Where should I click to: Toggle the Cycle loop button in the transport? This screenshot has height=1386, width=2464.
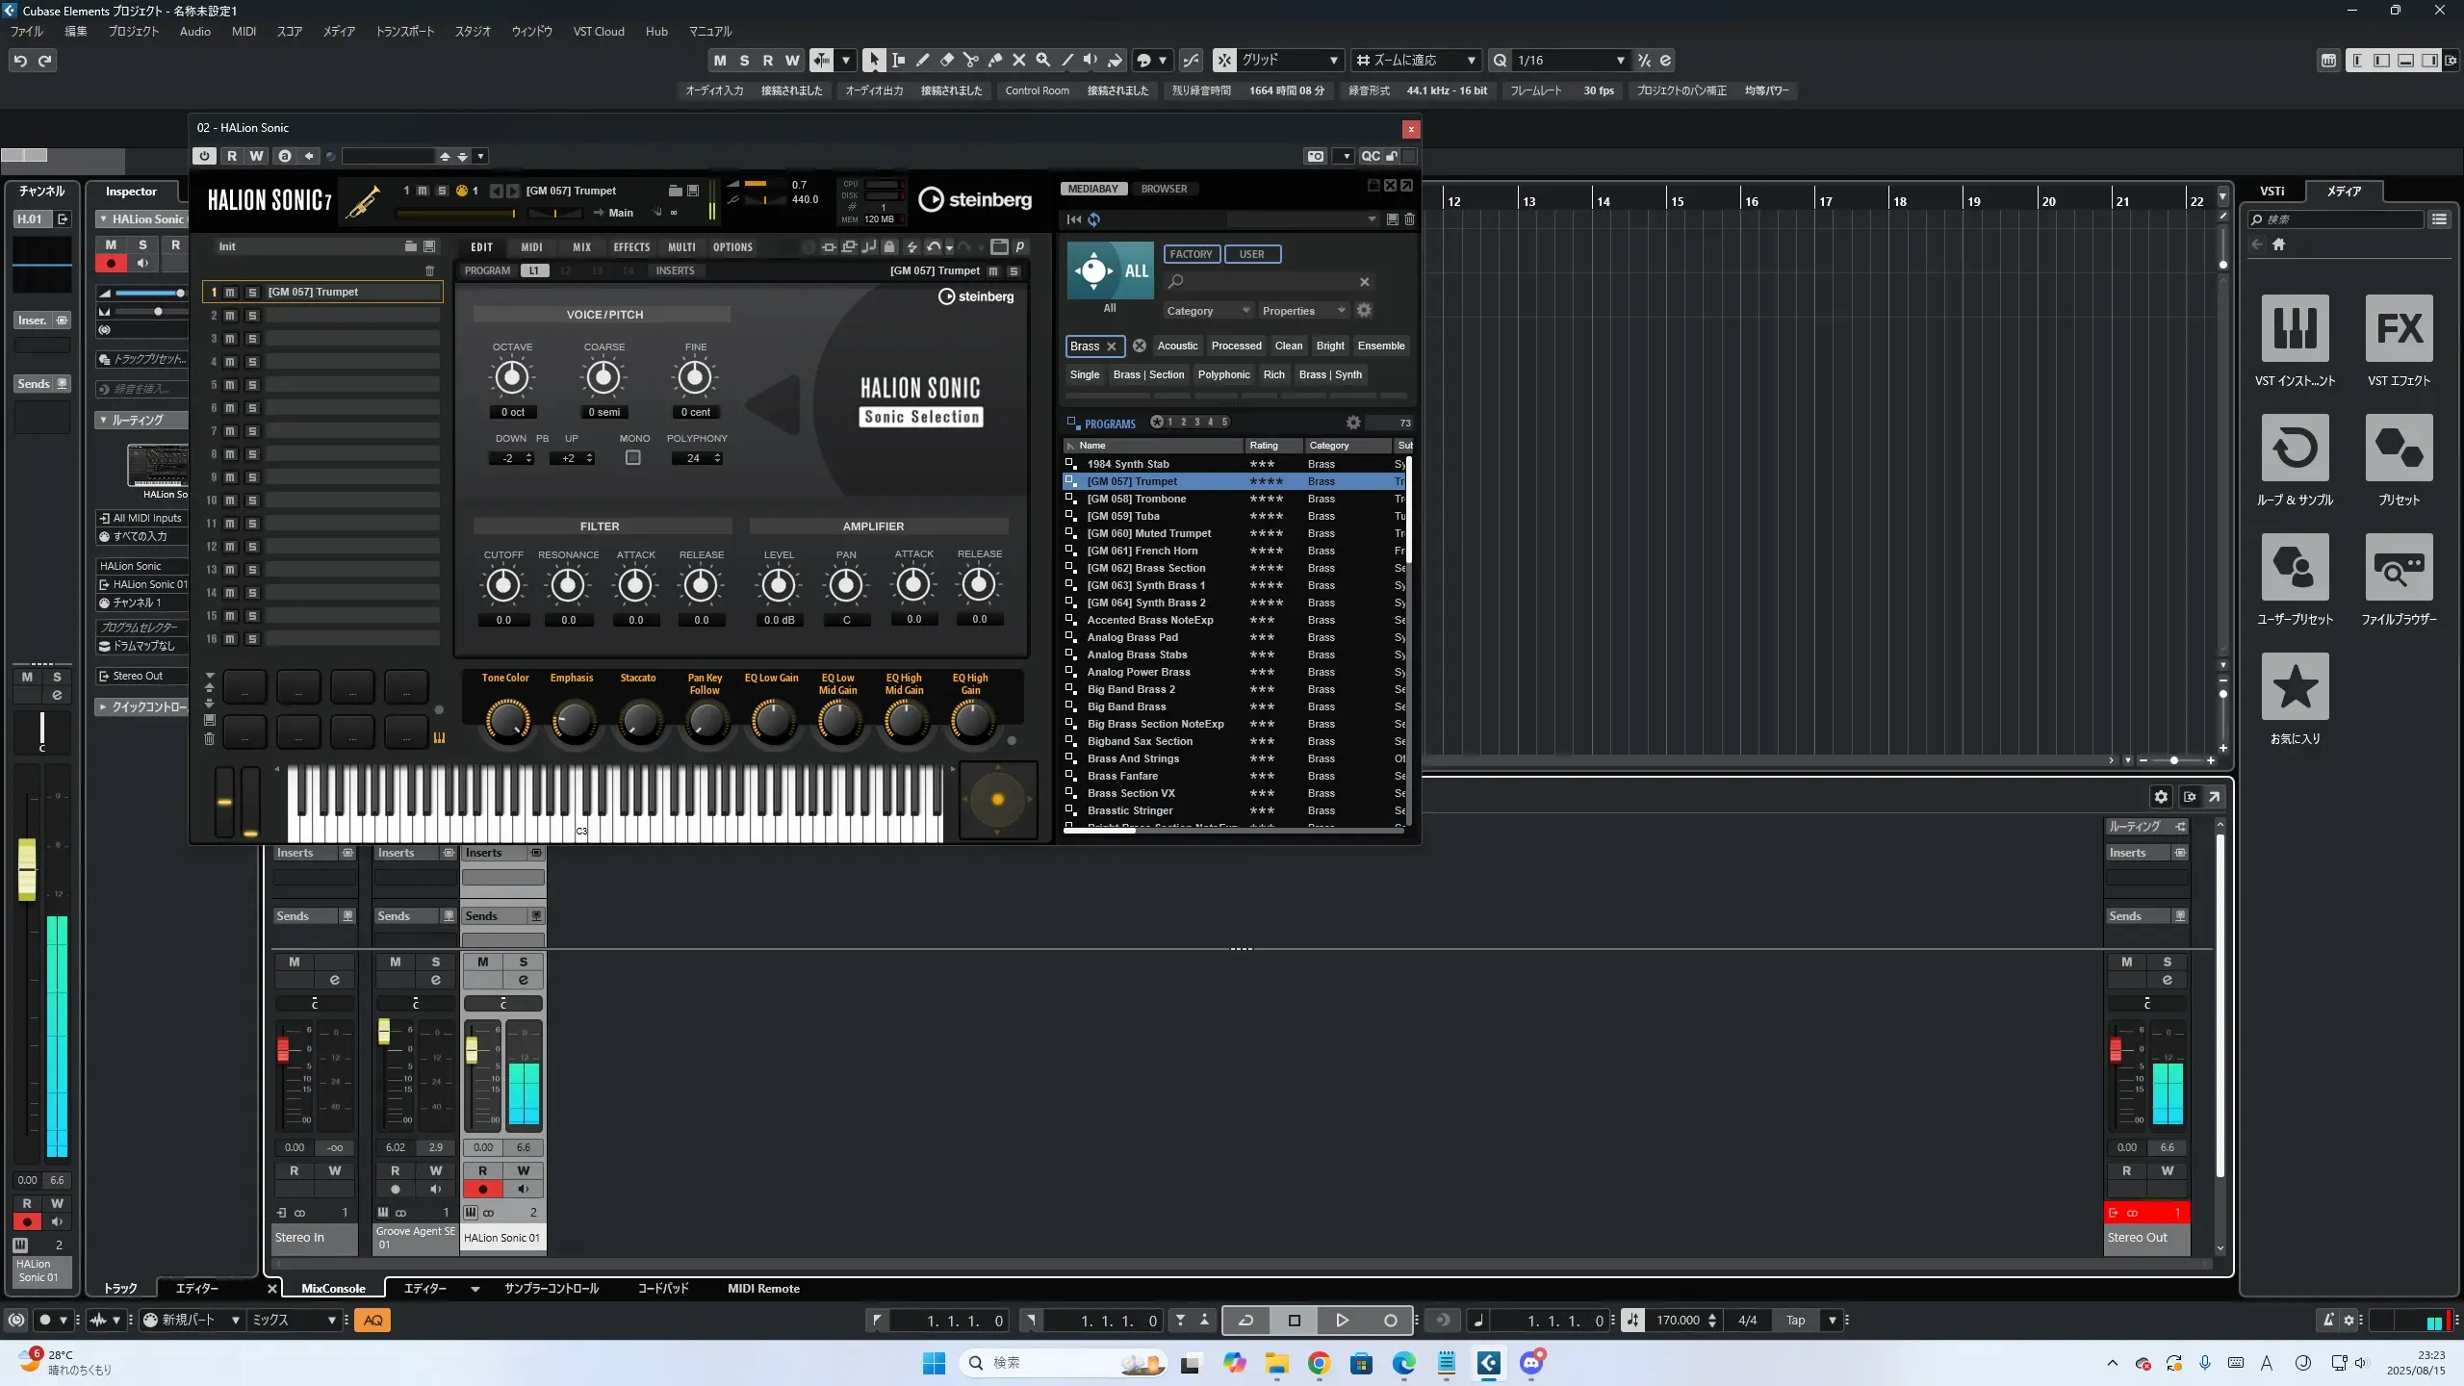(1245, 1321)
